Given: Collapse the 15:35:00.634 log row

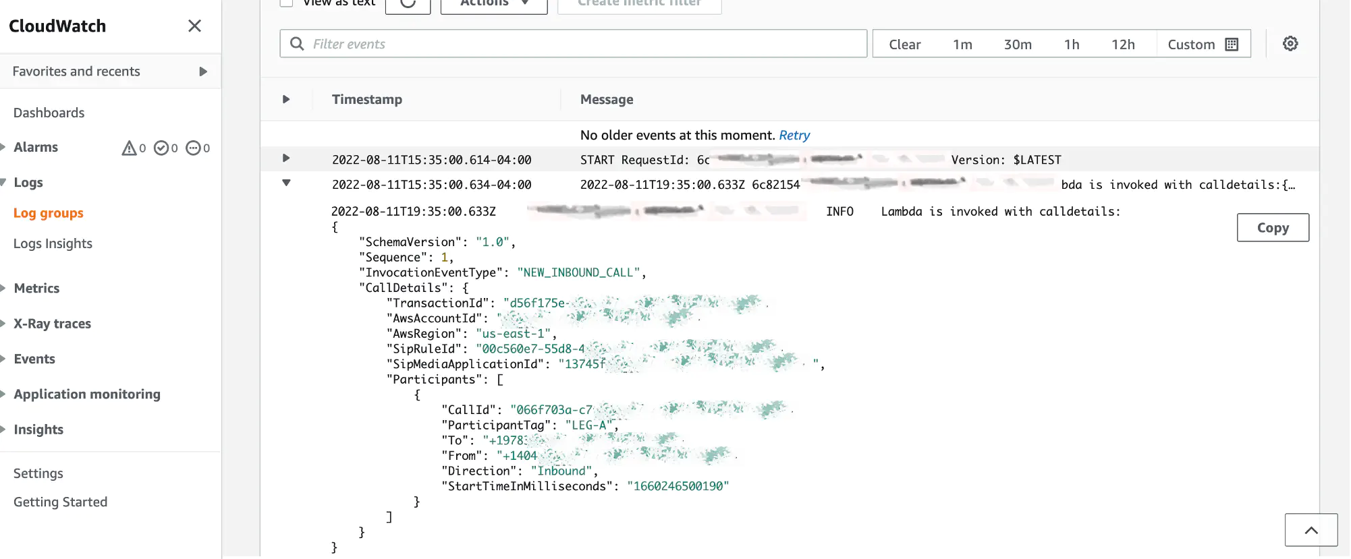Looking at the screenshot, I should pos(286,183).
